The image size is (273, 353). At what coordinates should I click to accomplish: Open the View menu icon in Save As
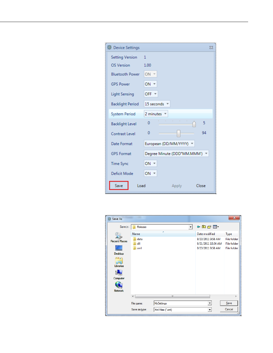[216, 227]
